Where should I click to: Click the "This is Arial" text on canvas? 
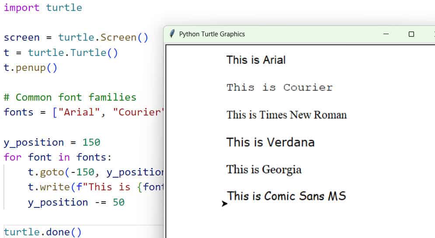(x=256, y=60)
